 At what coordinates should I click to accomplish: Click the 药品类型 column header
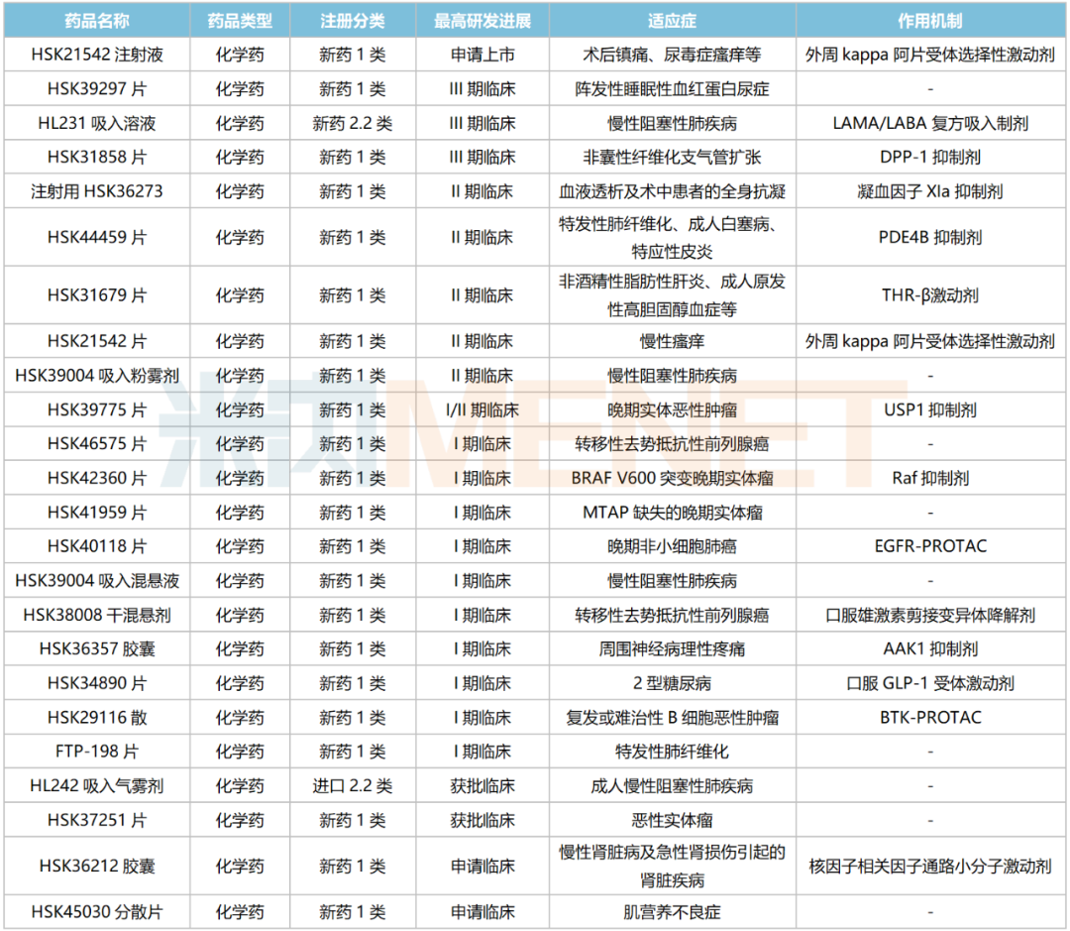[240, 21]
